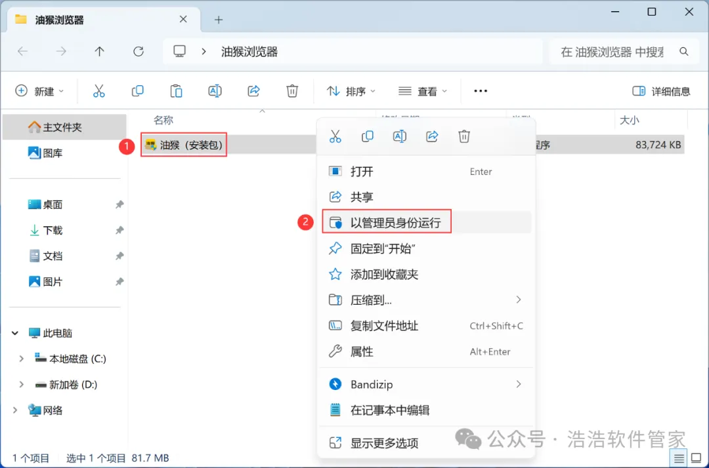709x468 pixels.
Task: Click the Rename icon in the toolbar
Action: (x=215, y=91)
